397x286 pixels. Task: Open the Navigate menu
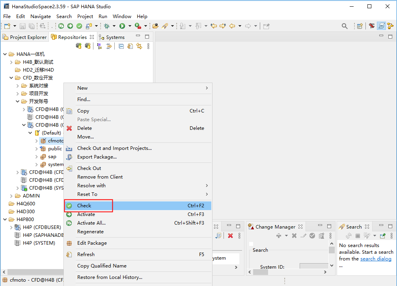pyautogui.click(x=41, y=17)
